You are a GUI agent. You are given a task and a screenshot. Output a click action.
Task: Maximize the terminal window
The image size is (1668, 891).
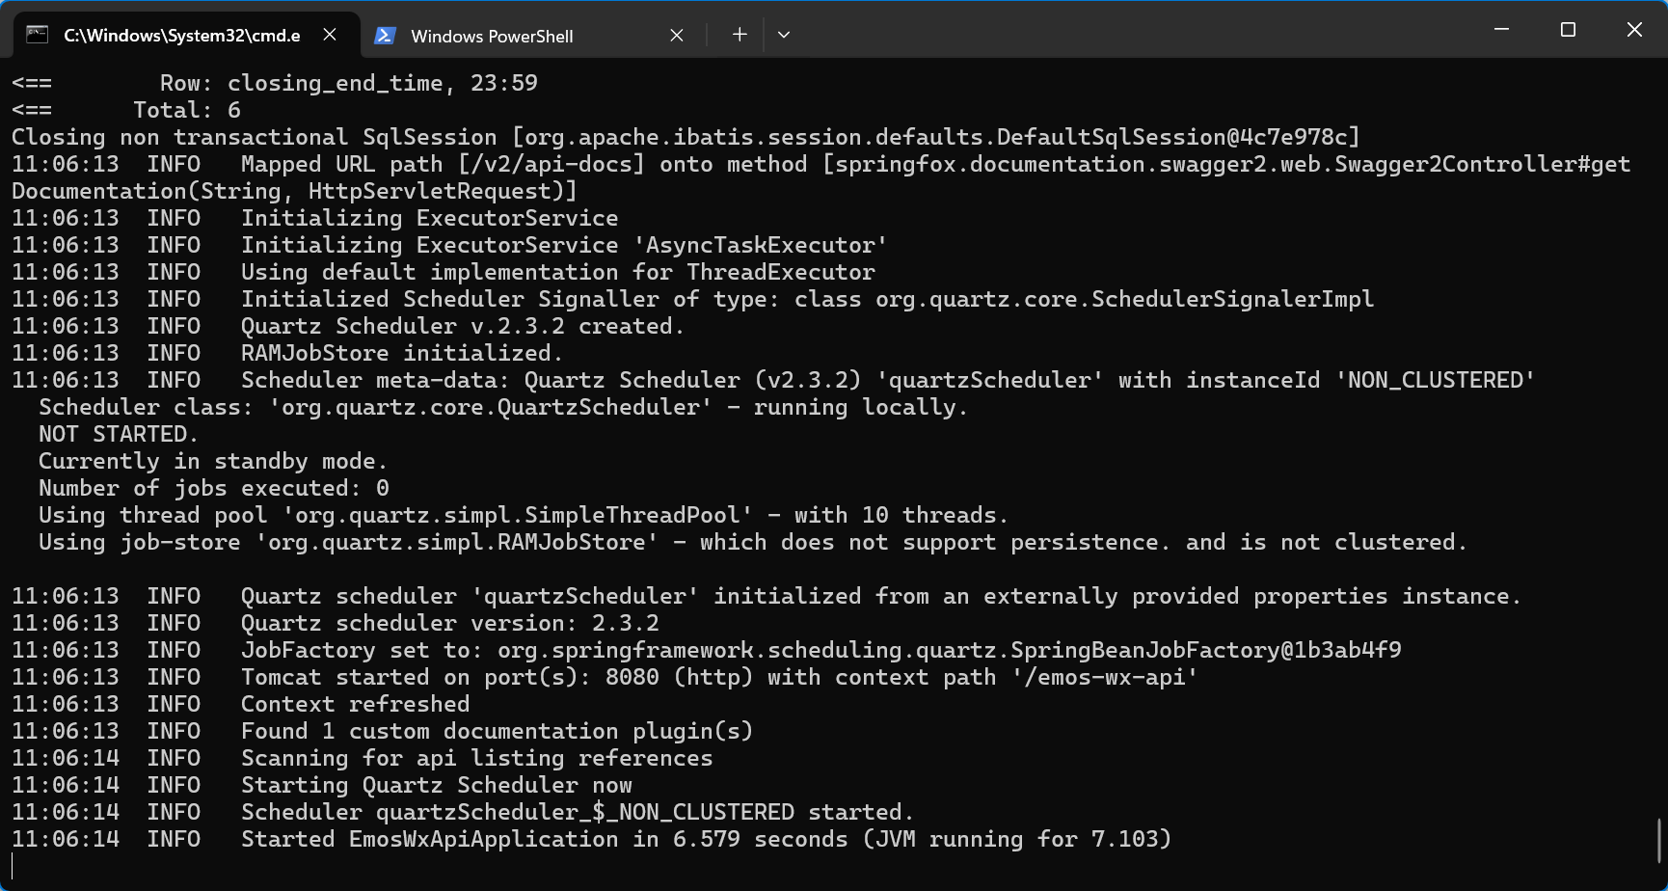point(1568,30)
